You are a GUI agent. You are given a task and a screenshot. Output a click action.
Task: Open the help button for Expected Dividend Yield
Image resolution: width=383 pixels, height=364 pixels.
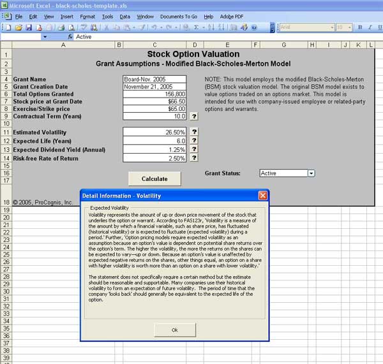[194, 149]
